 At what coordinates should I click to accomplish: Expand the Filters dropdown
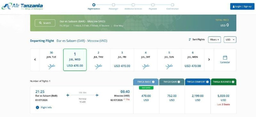(x=214, y=40)
